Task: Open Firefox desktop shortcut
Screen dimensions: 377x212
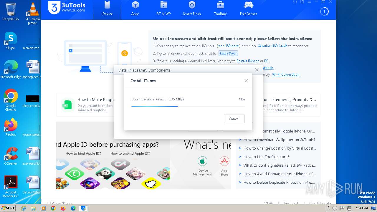Action: (11, 127)
